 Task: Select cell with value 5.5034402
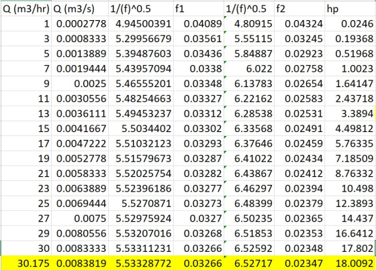141,129
